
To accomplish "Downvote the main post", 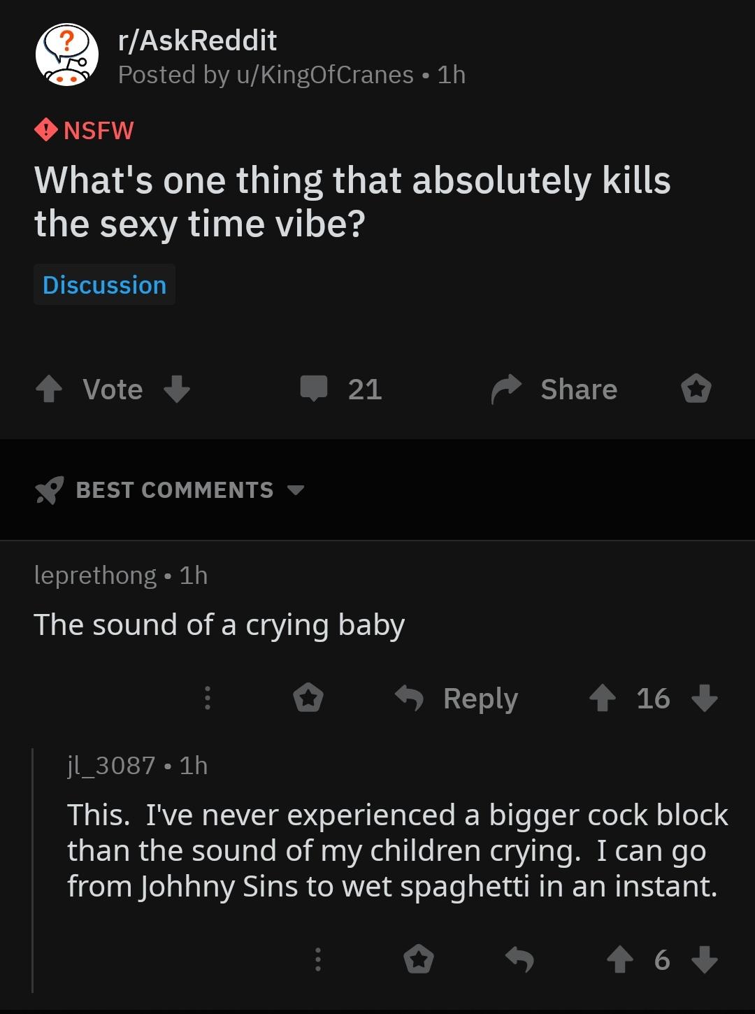I will click(x=177, y=389).
